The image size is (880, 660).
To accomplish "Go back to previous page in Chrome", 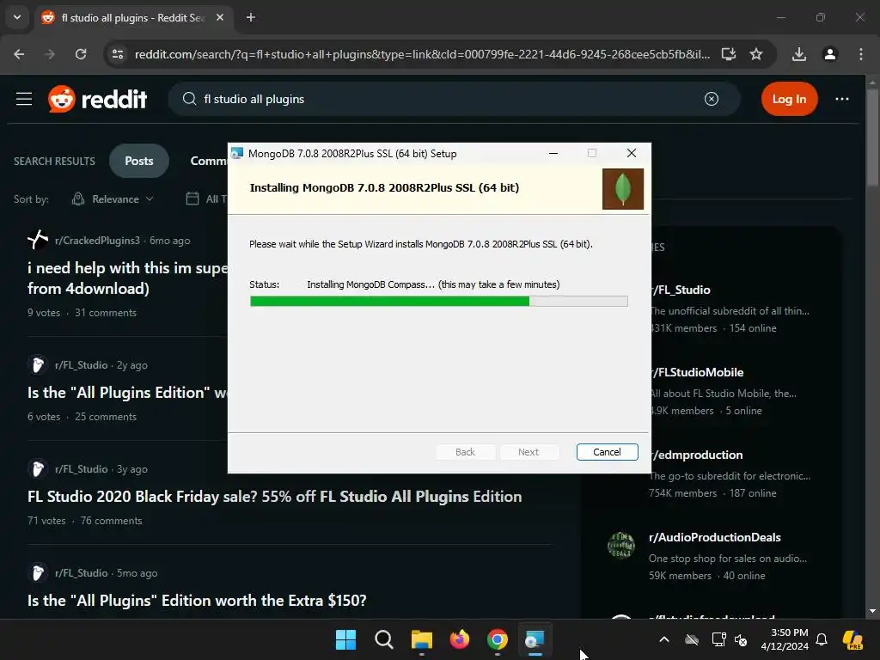I will tap(19, 54).
